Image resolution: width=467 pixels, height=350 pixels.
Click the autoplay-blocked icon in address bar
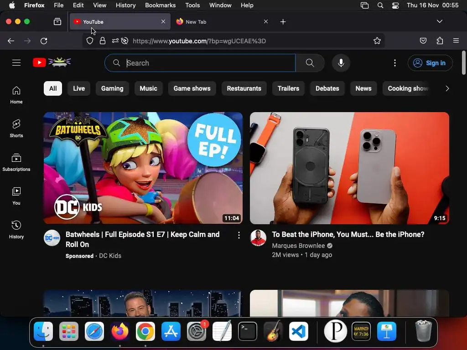pyautogui.click(x=125, y=41)
